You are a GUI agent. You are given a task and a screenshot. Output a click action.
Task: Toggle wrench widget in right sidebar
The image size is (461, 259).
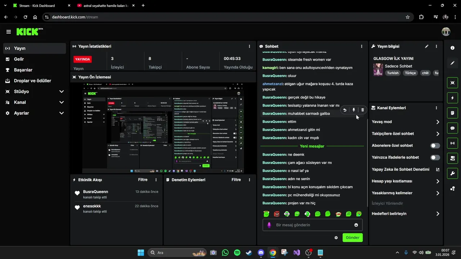(452, 173)
